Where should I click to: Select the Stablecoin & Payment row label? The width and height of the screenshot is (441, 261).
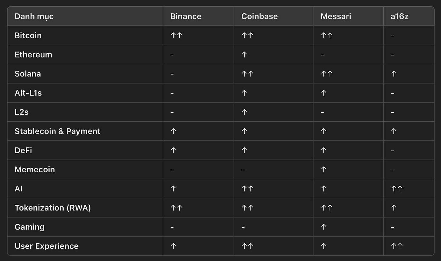coord(57,131)
